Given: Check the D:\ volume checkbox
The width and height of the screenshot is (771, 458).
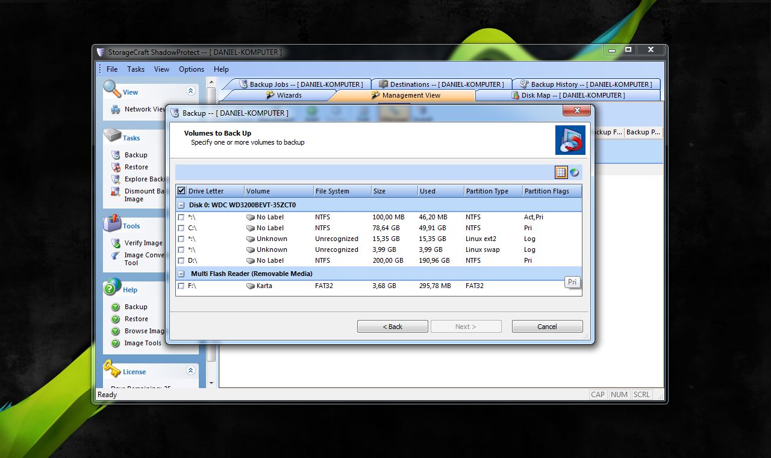Looking at the screenshot, I should coord(181,260).
